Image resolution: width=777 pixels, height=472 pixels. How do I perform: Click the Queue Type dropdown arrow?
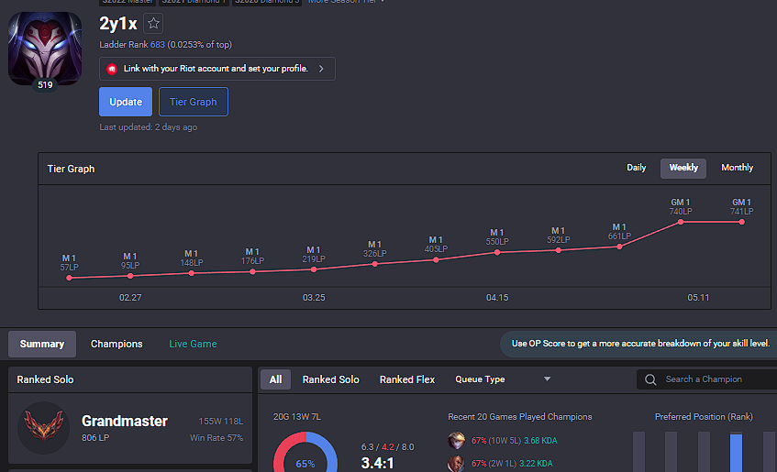point(547,379)
